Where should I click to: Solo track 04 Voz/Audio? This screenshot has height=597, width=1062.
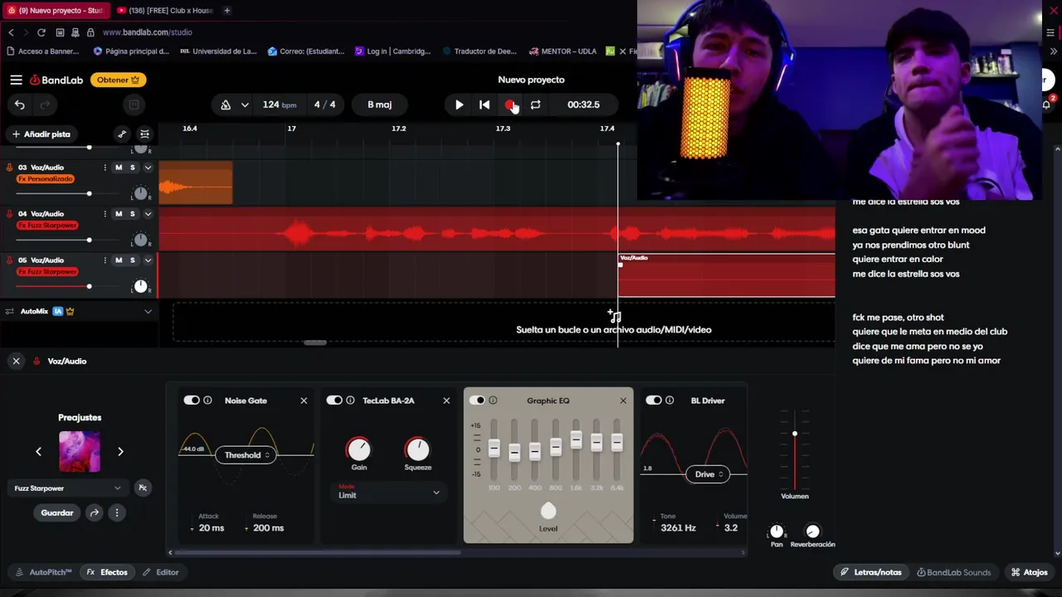[132, 214]
